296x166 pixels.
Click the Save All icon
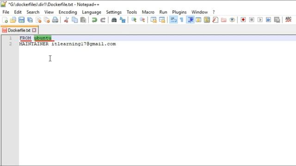point(30,20)
